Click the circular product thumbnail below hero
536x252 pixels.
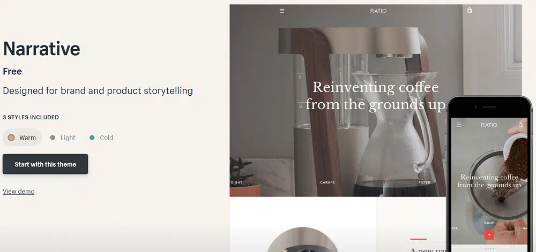click(302, 240)
